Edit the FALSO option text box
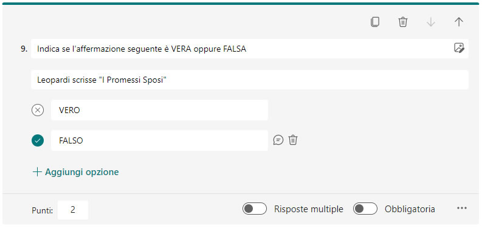This screenshot has width=482, height=228. pos(159,140)
